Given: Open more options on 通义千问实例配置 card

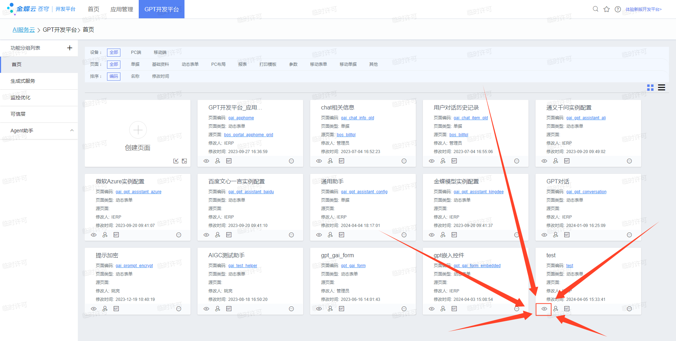Looking at the screenshot, I should [x=629, y=161].
